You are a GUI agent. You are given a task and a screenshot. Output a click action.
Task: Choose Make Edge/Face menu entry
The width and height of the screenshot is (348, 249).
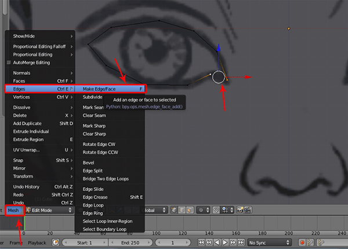(x=110, y=89)
